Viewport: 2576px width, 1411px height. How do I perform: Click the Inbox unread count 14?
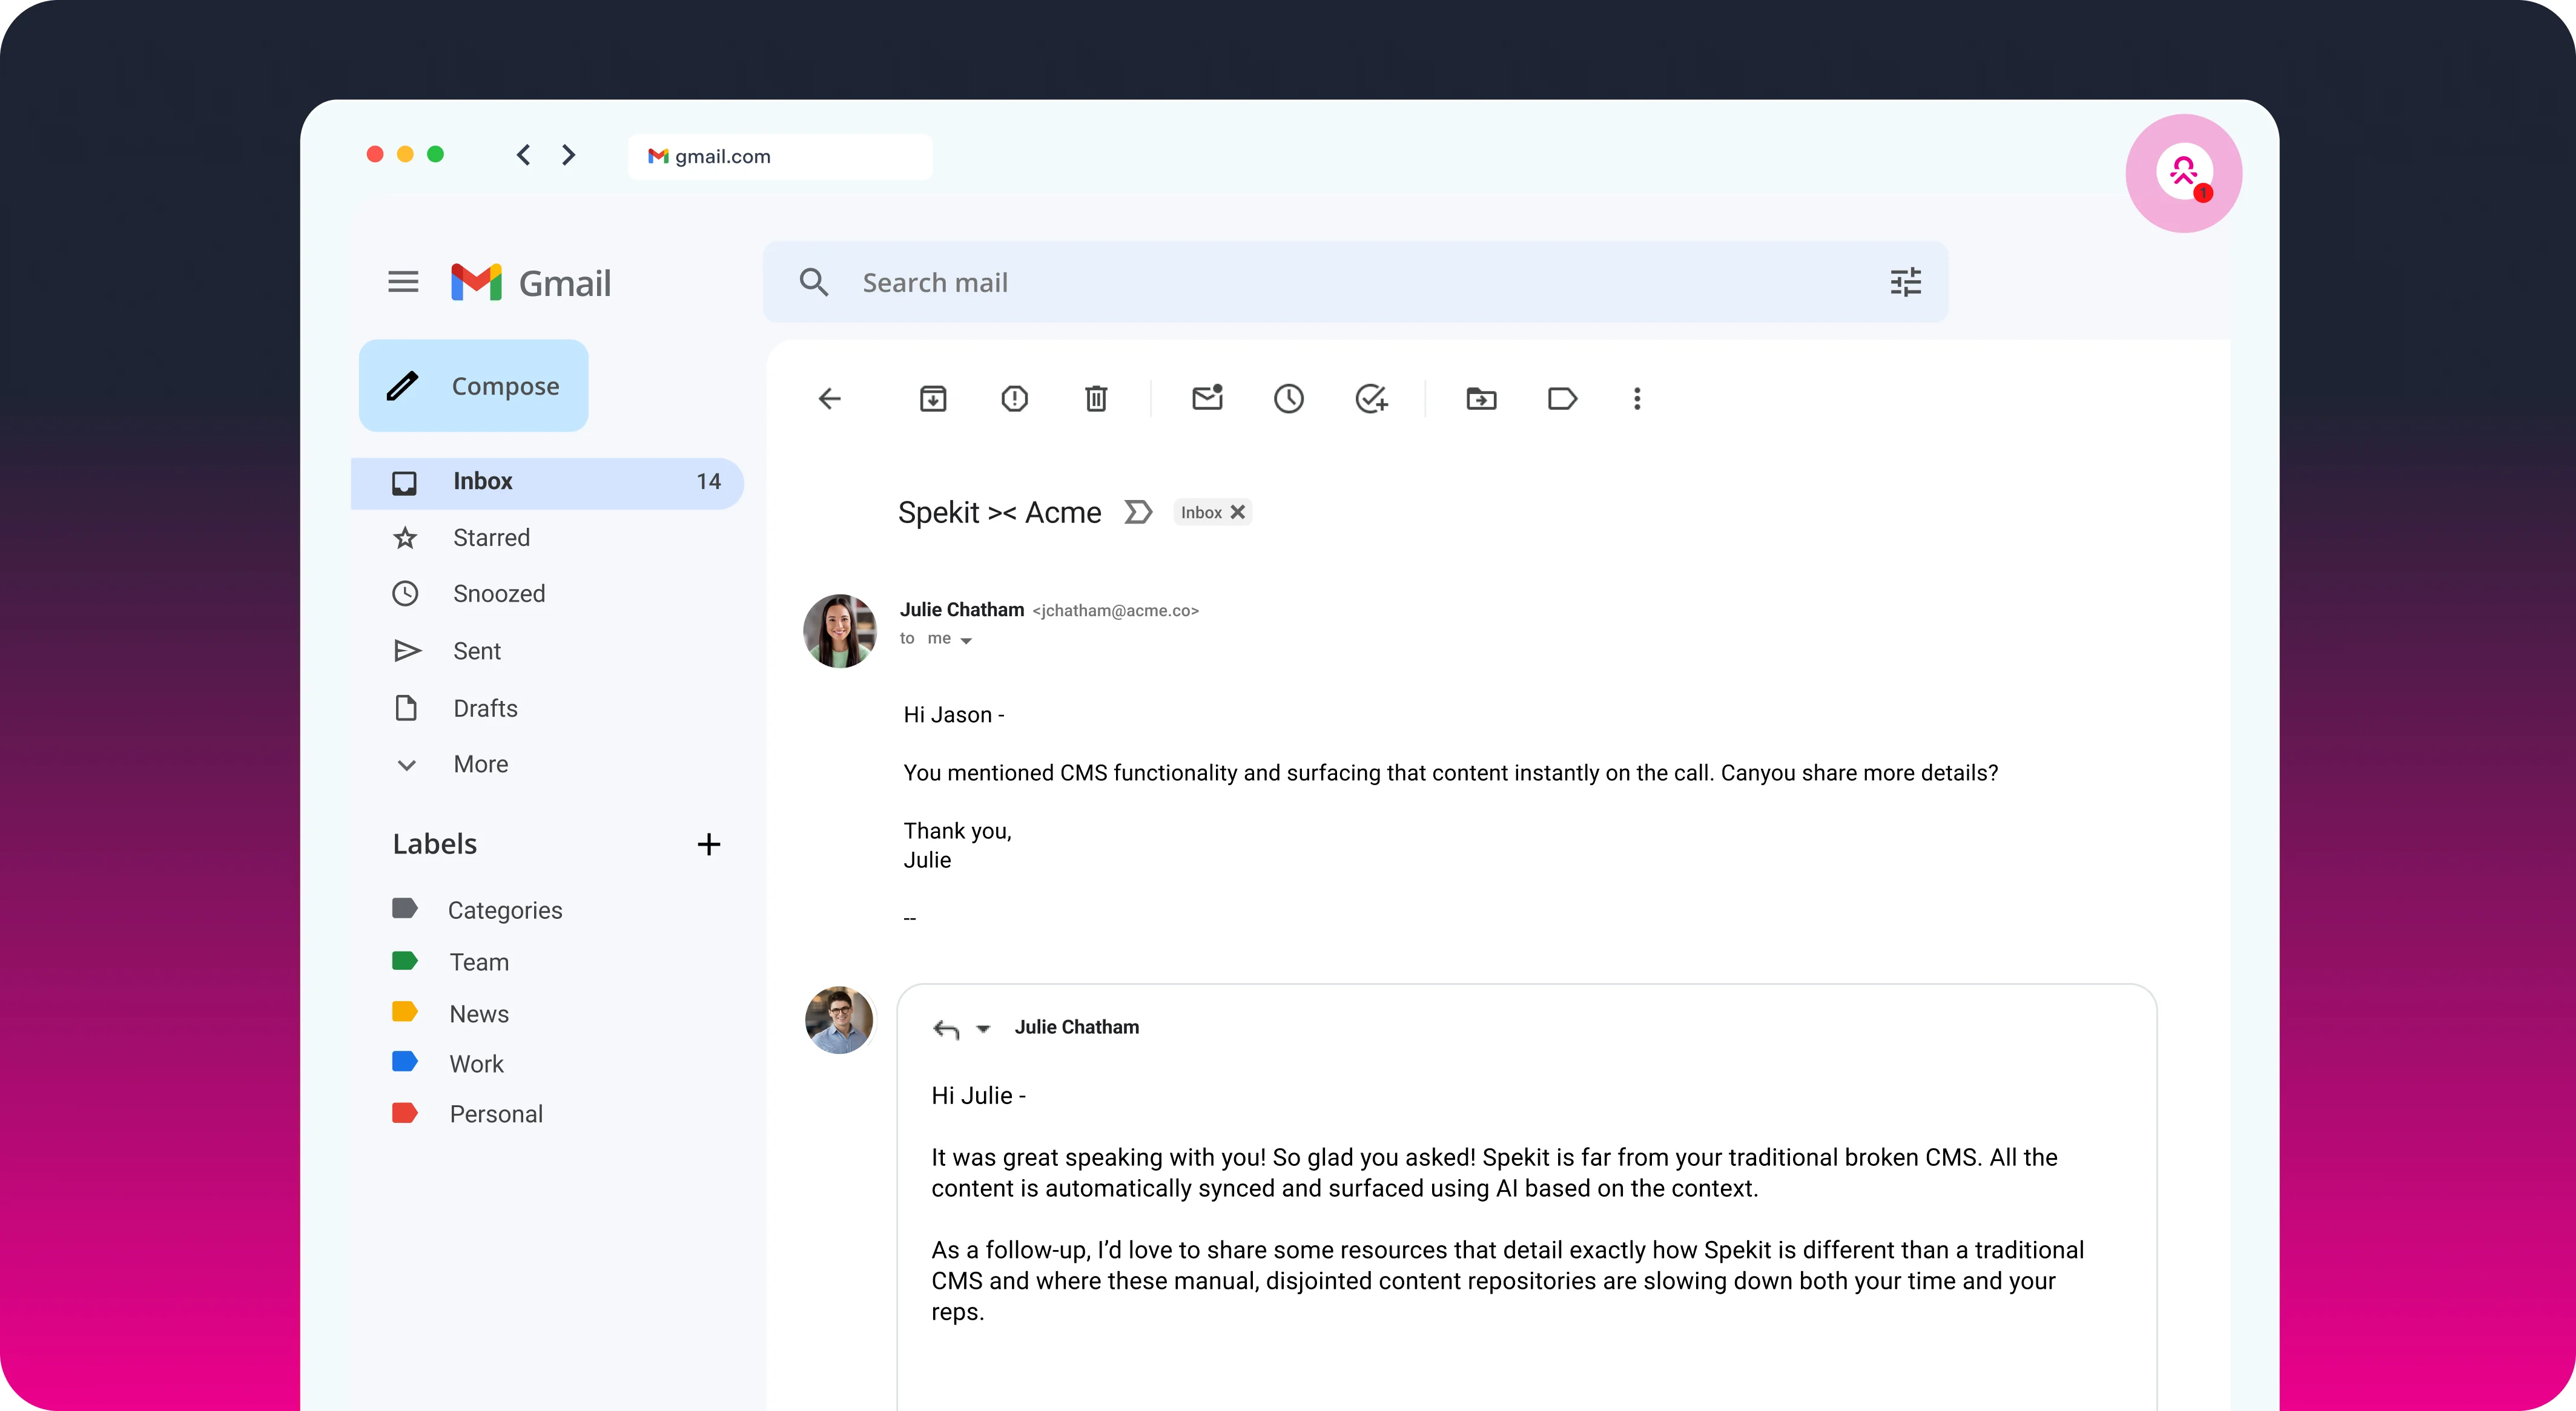coord(708,482)
